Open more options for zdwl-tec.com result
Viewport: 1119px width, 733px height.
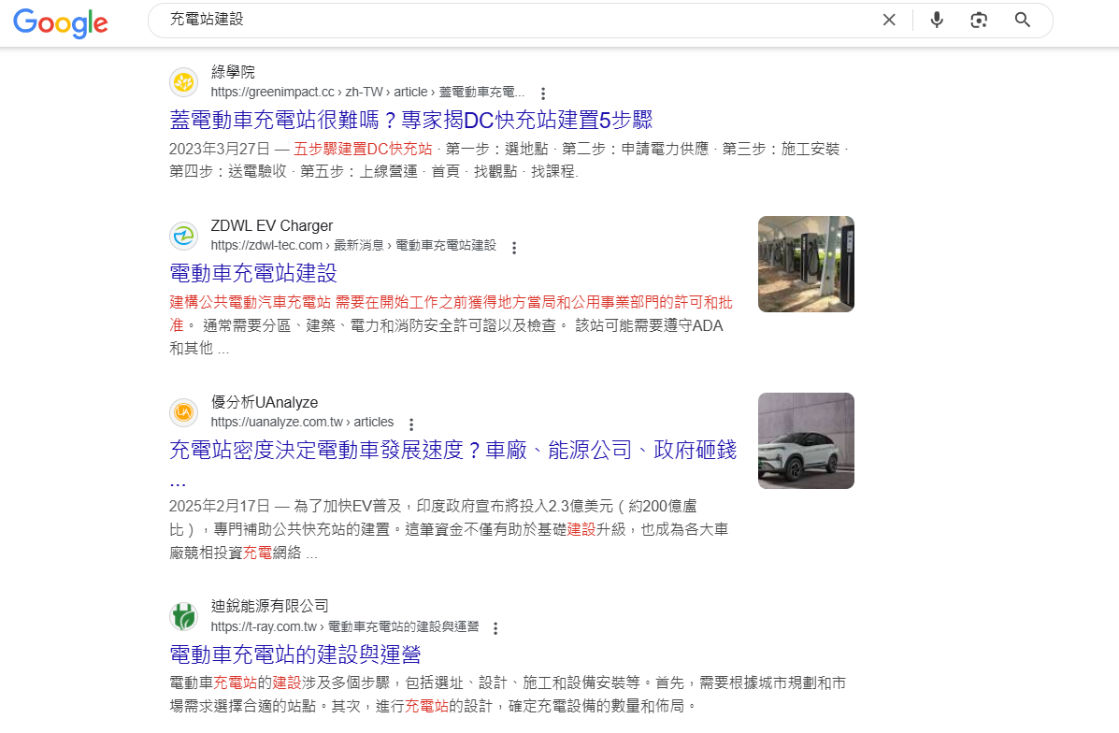[514, 247]
